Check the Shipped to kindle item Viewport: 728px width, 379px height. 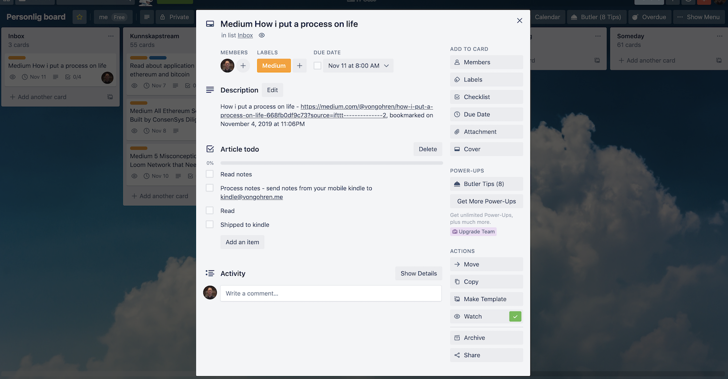click(x=210, y=224)
